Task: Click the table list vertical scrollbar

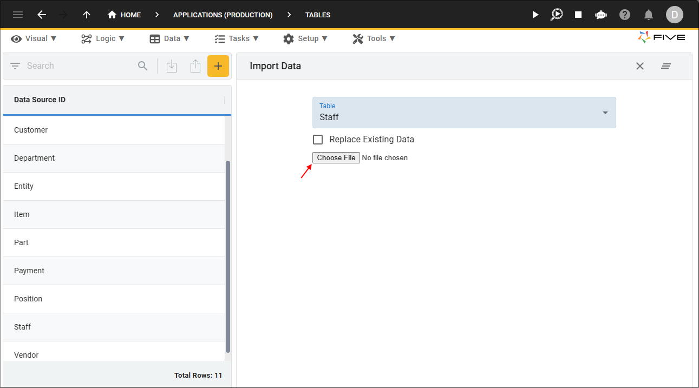Action: click(x=228, y=257)
